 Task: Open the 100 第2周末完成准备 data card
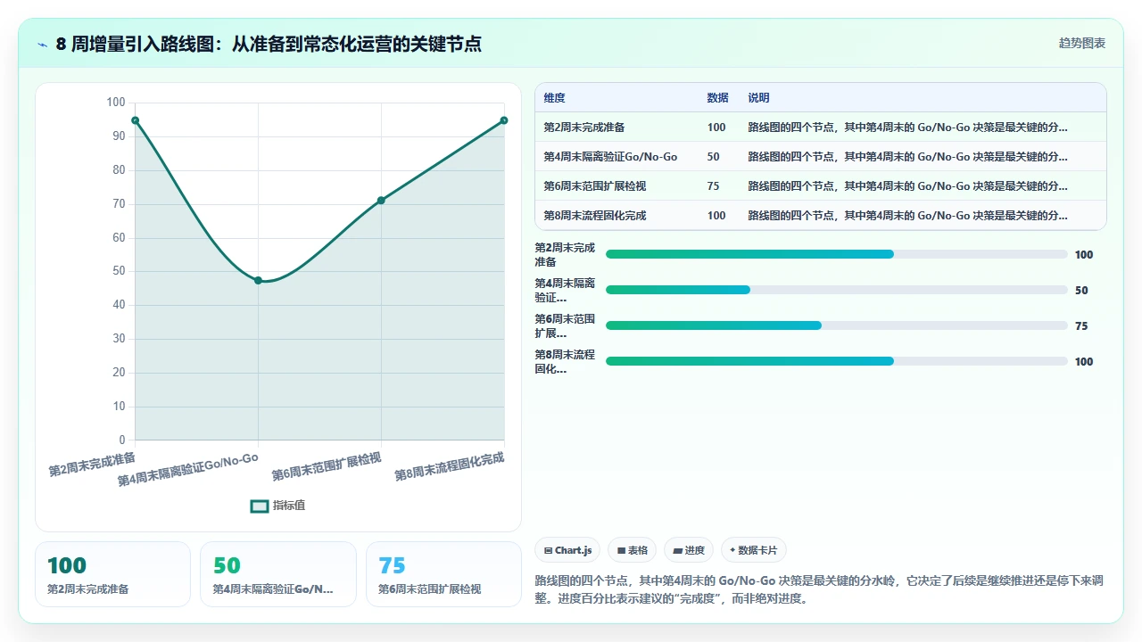(x=112, y=574)
